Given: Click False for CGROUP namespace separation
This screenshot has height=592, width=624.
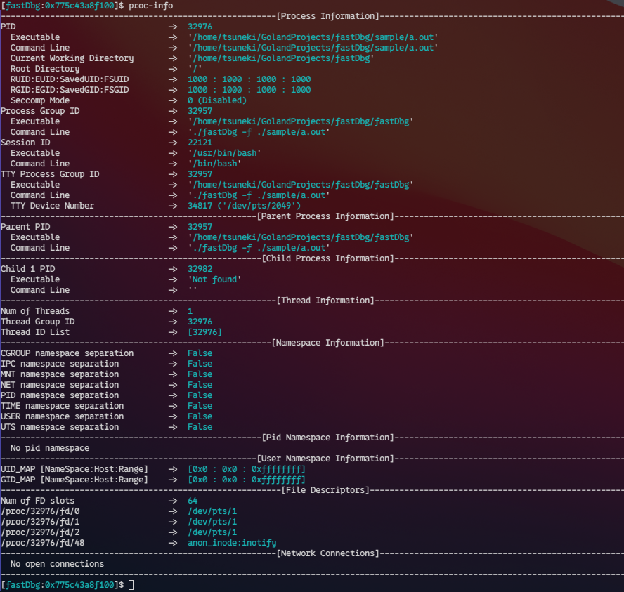Looking at the screenshot, I should 200,353.
